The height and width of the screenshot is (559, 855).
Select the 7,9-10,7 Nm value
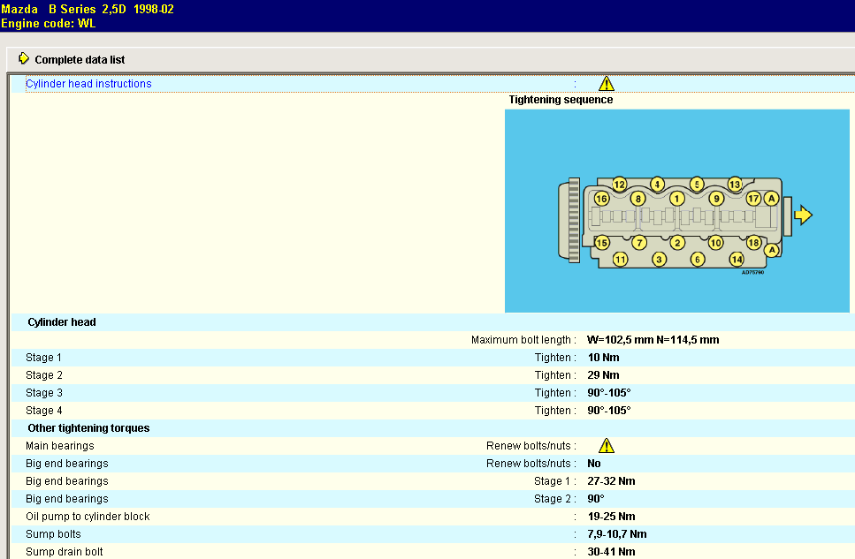617,534
